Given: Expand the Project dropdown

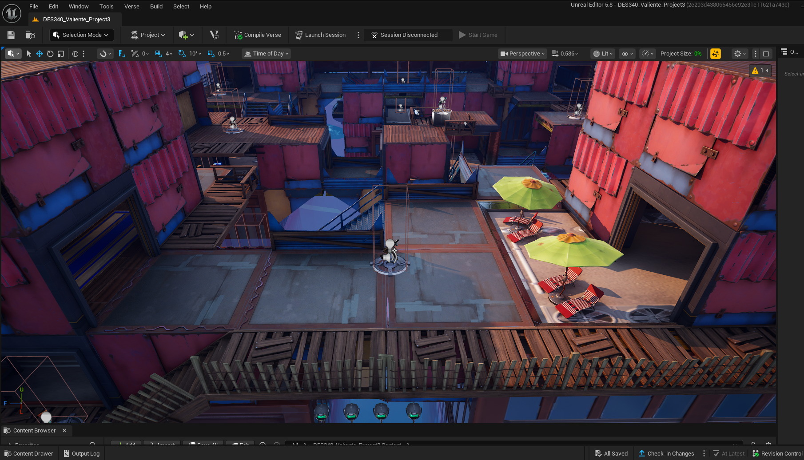Looking at the screenshot, I should click(x=148, y=35).
